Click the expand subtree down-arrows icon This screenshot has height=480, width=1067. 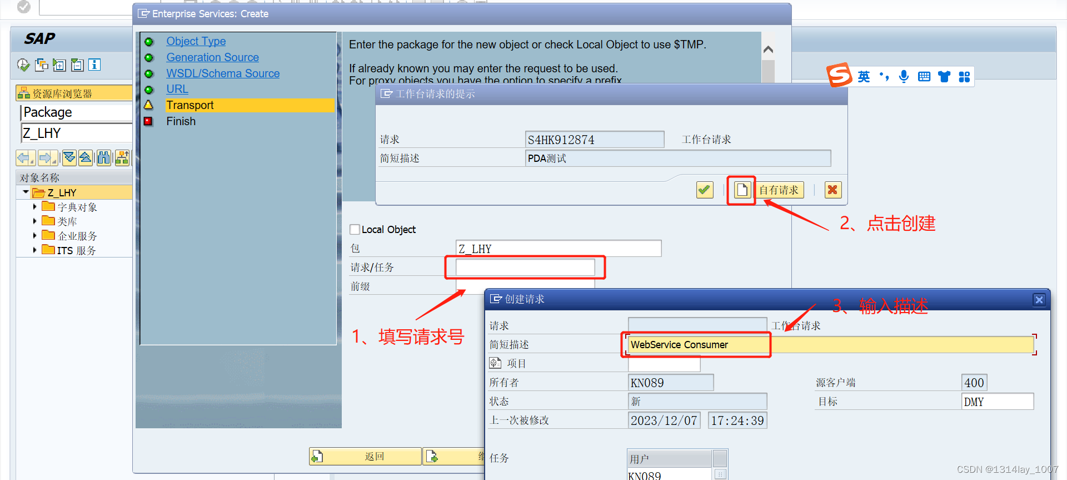click(x=69, y=158)
